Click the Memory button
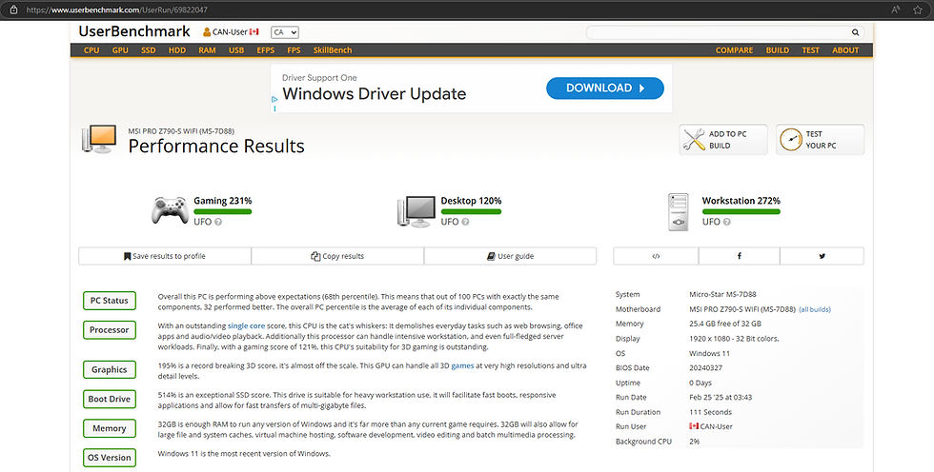This screenshot has height=472, width=934. pos(109,428)
